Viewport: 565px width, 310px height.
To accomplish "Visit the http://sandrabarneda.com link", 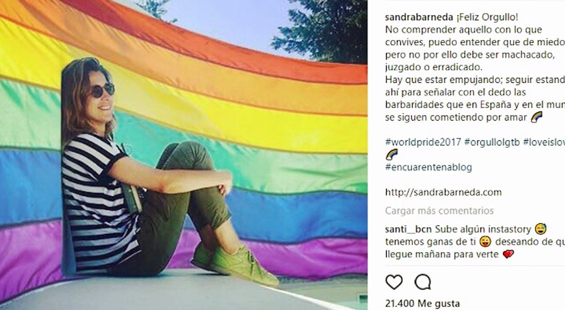I will coord(443,192).
